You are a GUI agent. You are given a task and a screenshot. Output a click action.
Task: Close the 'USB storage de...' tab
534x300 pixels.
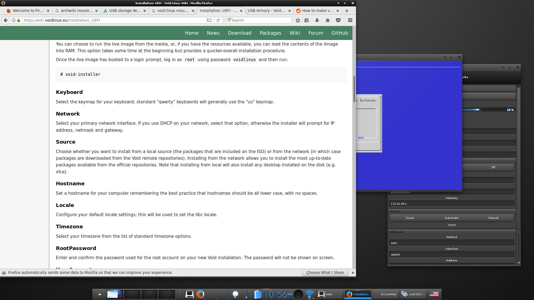(x=145, y=11)
